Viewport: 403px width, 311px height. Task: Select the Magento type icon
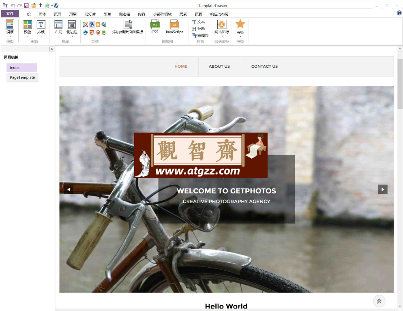98,32
